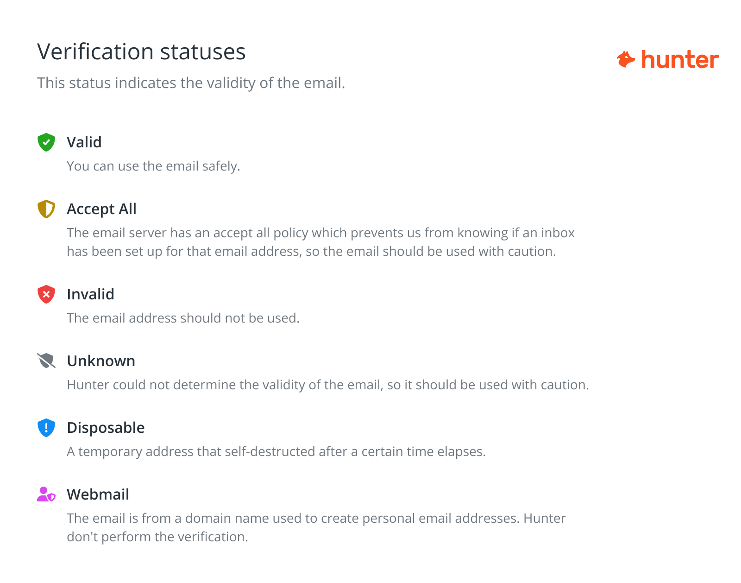
Task: Select the Unknown status heading
Action: (101, 361)
